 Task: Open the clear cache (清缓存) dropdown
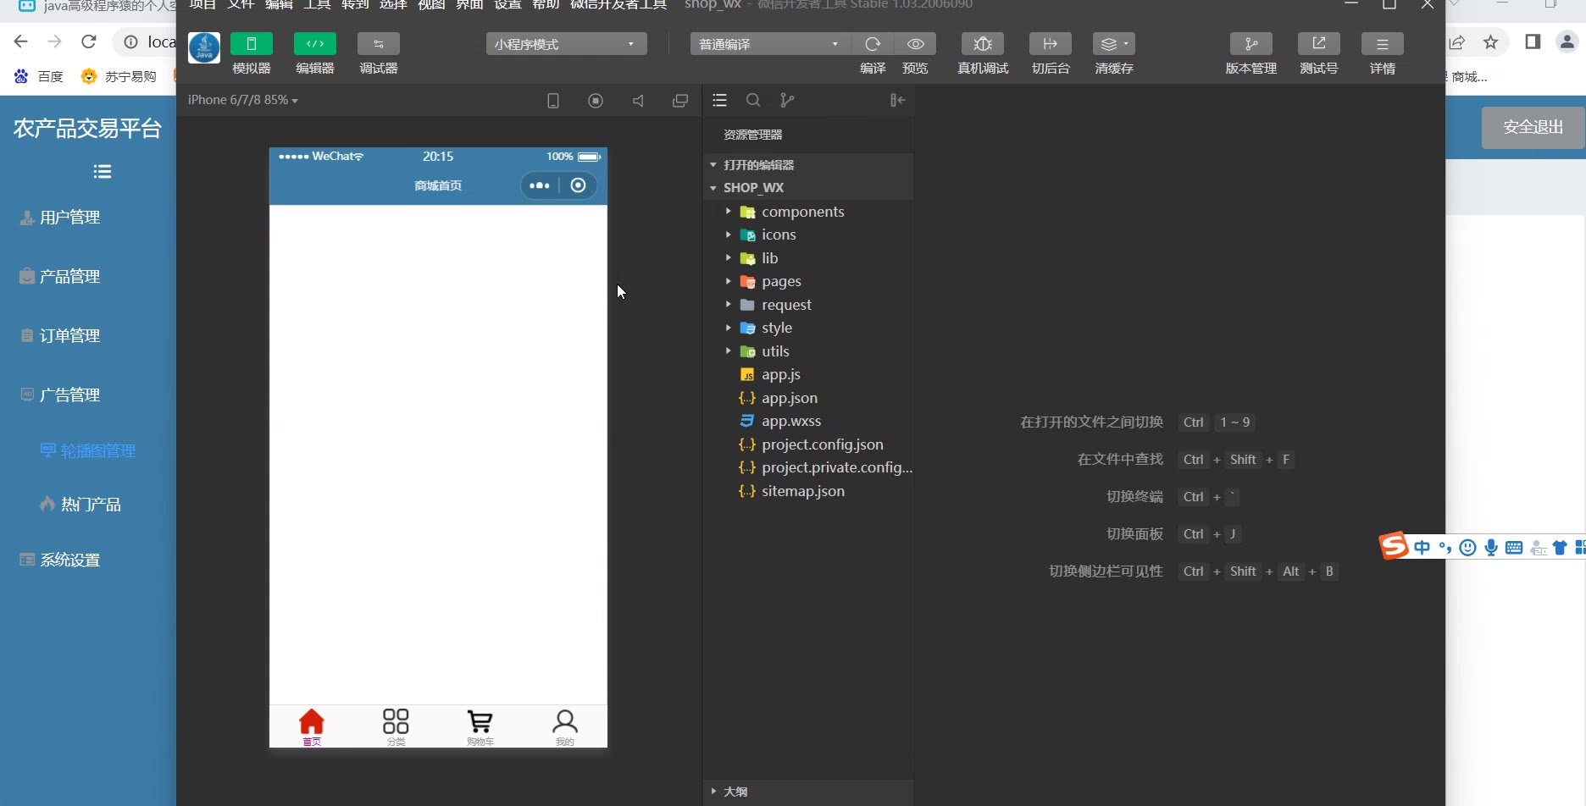pyautogui.click(x=1114, y=44)
